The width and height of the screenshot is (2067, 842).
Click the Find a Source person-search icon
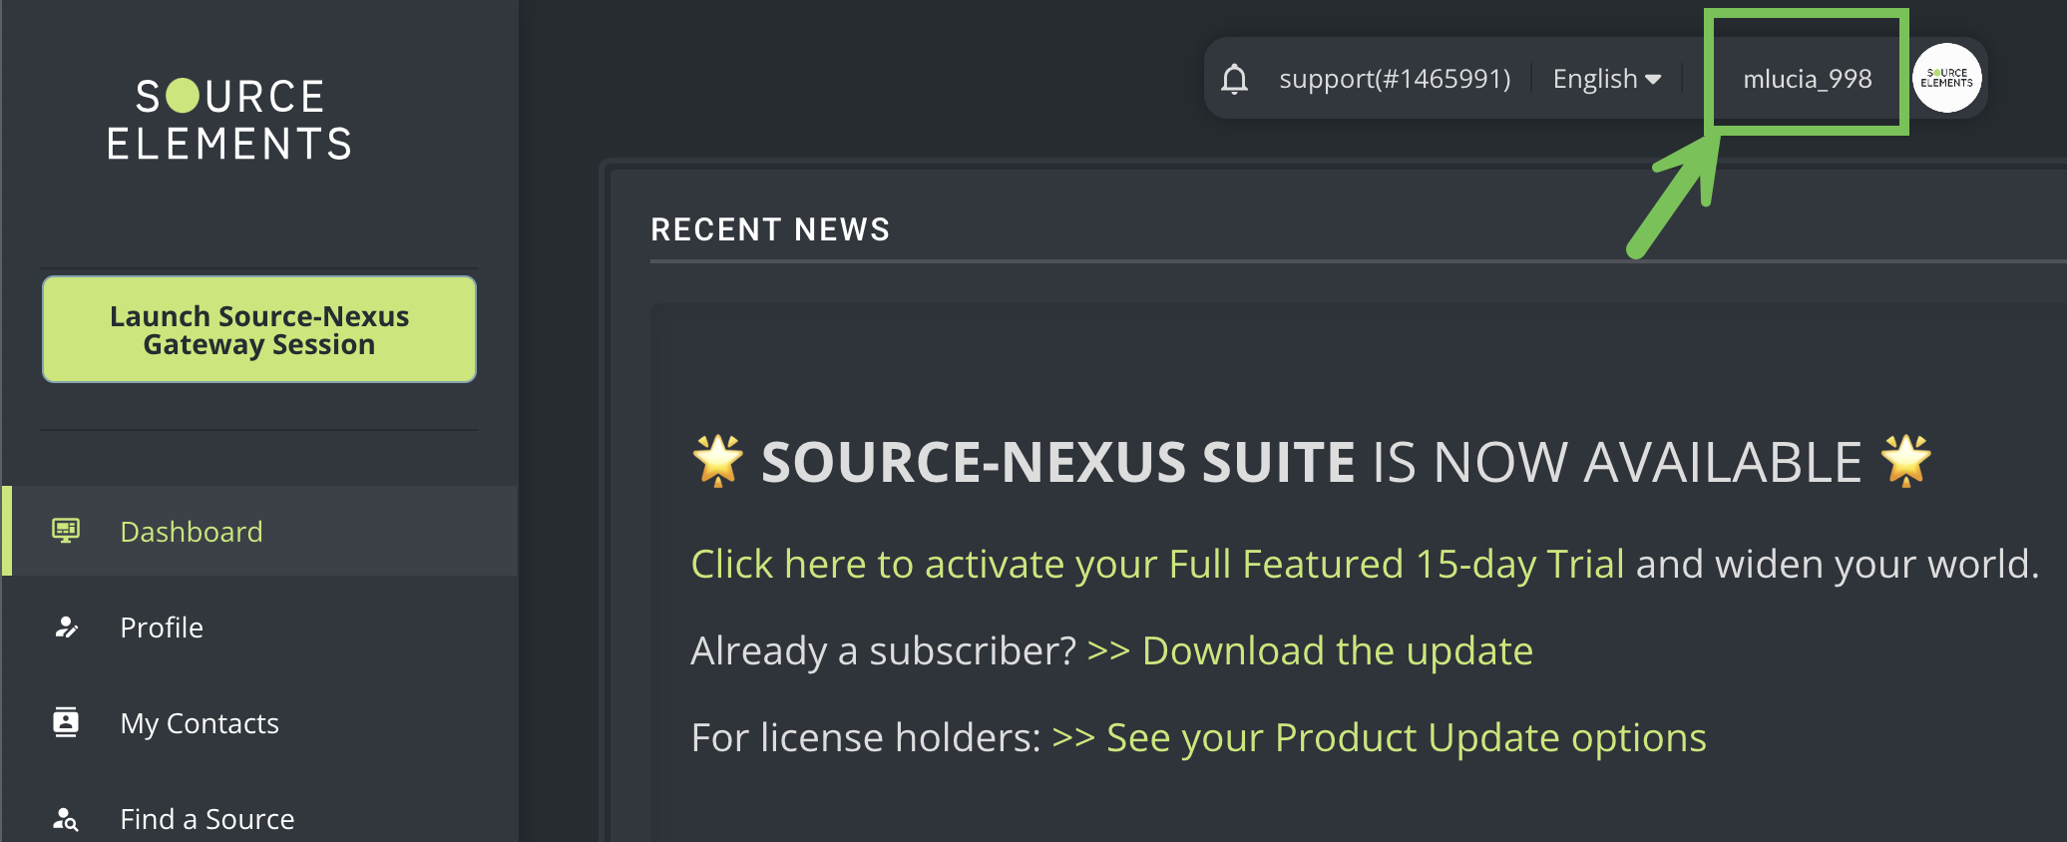click(x=66, y=819)
